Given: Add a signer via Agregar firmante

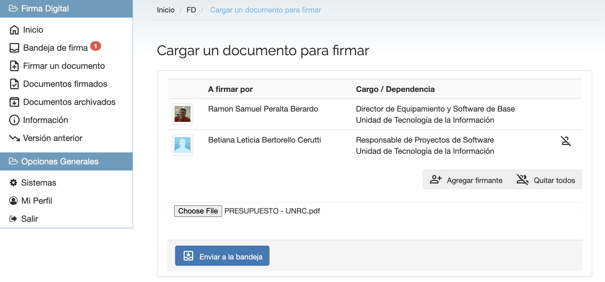Looking at the screenshot, I should [466, 180].
